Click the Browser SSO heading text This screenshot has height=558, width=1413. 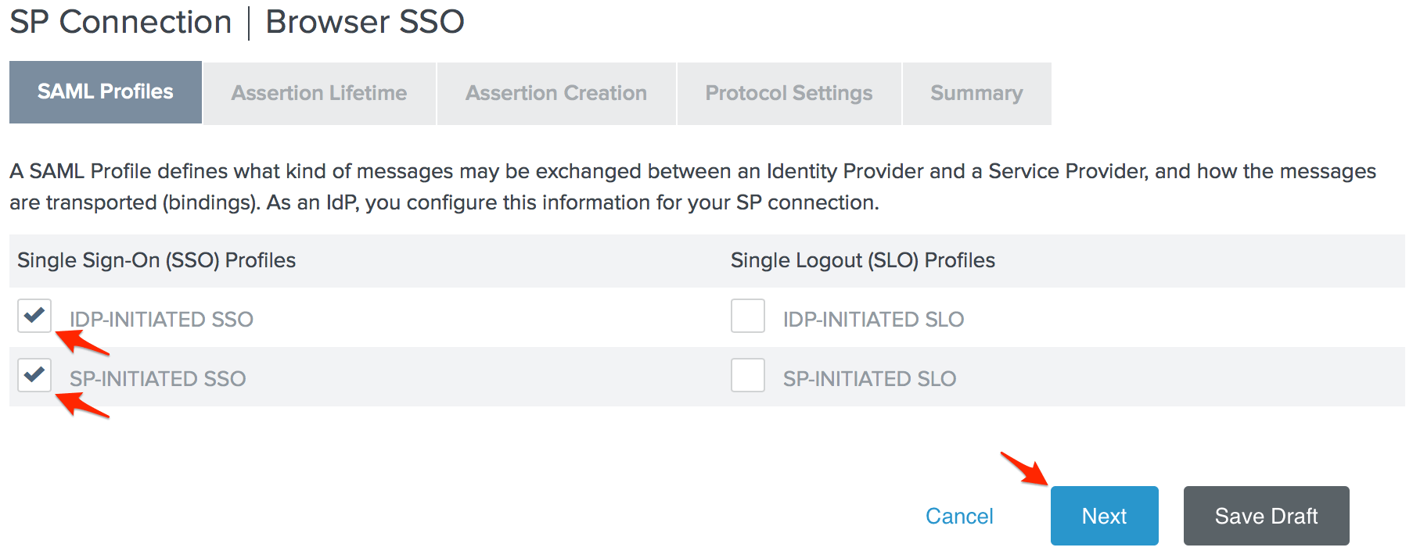click(365, 22)
